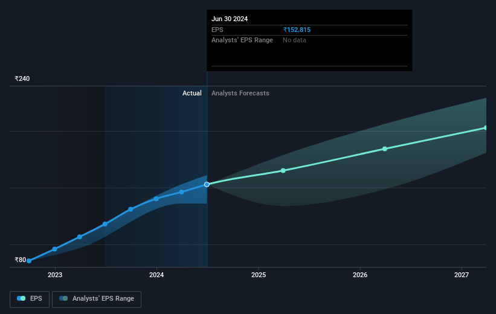Viewport: 496px width, 314px height.
Task: Click the EPS legend color swatch icon
Action: coord(21,298)
